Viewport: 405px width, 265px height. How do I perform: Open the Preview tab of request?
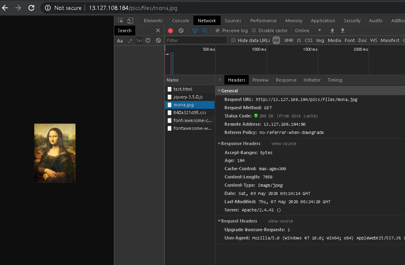[260, 80]
